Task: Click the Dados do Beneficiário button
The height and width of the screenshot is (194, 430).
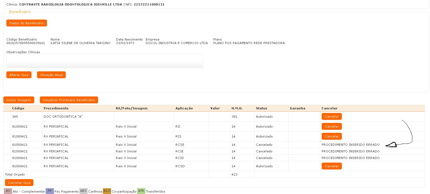Action: (x=27, y=23)
